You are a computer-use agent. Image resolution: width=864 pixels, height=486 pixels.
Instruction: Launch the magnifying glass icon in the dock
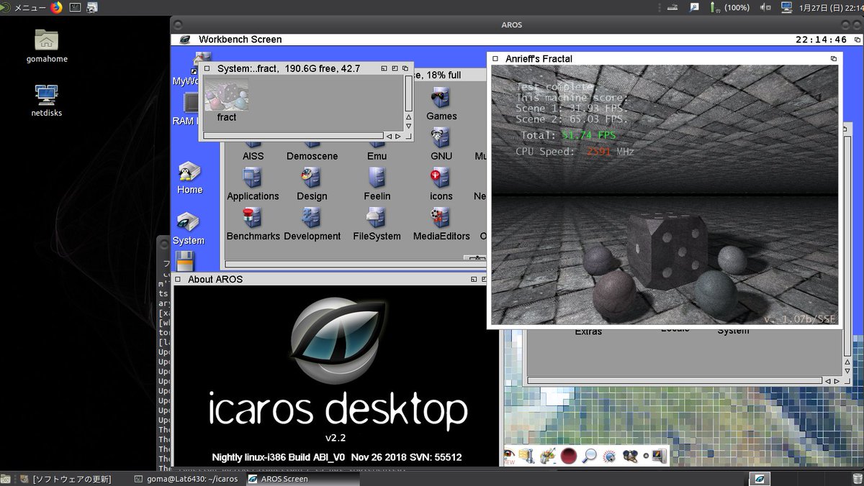[x=590, y=455]
